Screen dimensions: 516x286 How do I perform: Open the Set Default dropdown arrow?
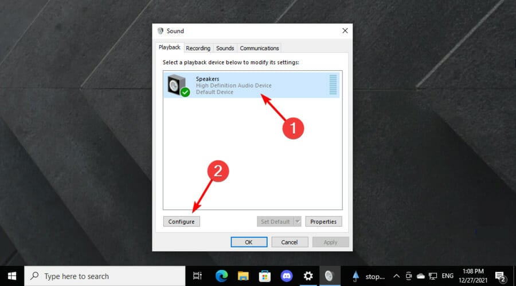coord(298,221)
